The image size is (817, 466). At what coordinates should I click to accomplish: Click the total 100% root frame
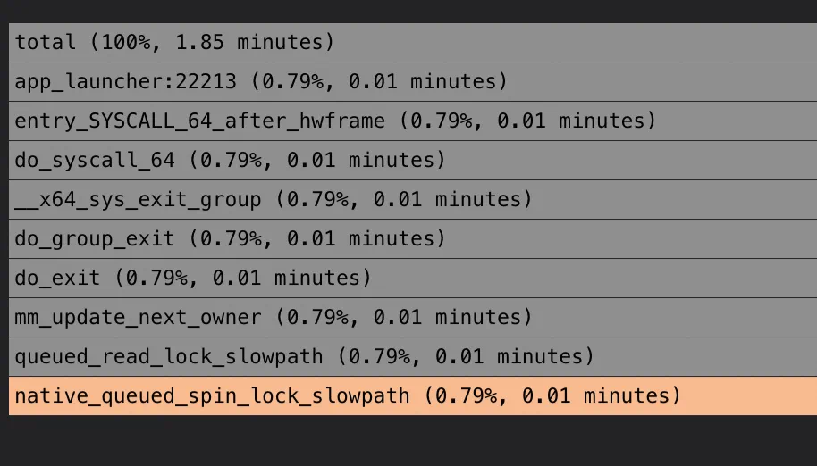click(413, 42)
